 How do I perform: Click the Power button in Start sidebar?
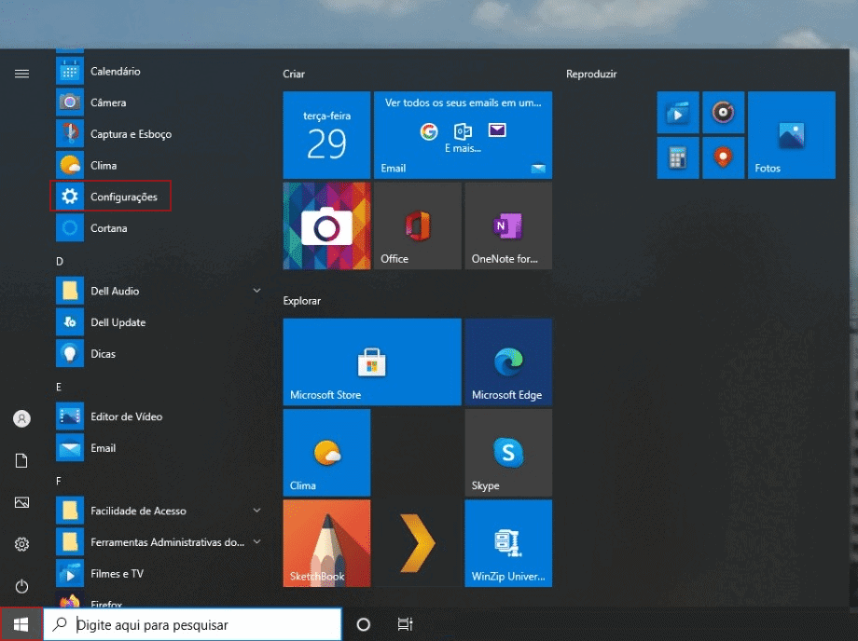(x=21, y=586)
